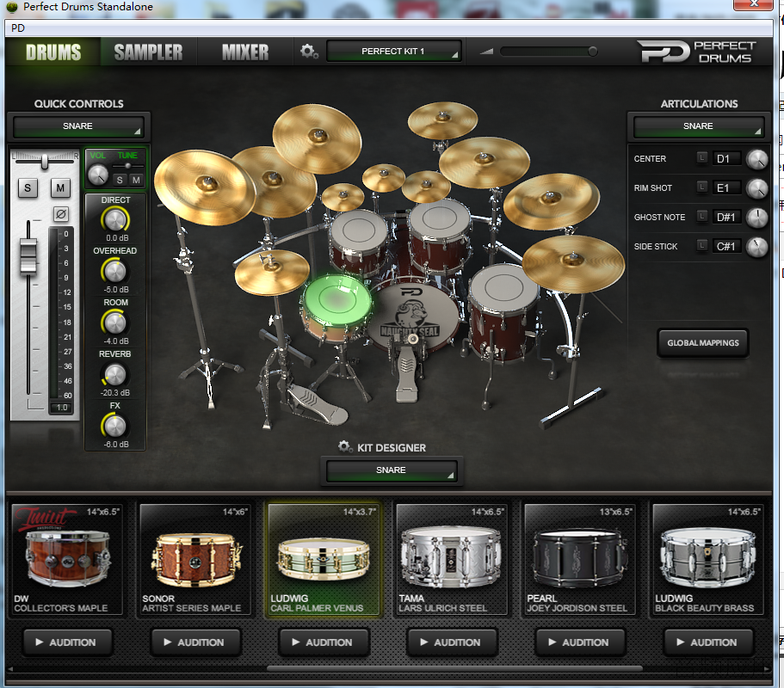Click the L-R pan slider handle

tap(45, 161)
